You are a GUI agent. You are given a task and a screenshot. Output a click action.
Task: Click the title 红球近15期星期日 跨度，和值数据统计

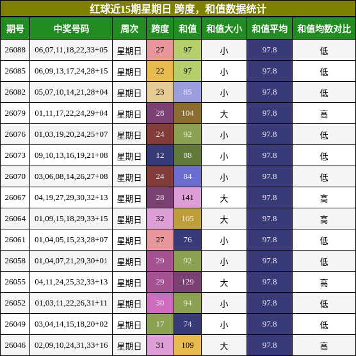[178, 9]
